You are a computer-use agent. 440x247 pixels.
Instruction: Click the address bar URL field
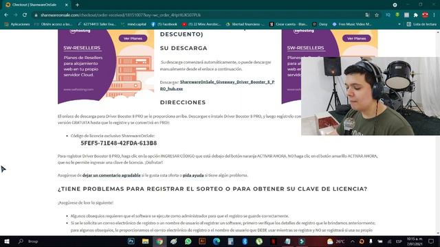[197, 15]
